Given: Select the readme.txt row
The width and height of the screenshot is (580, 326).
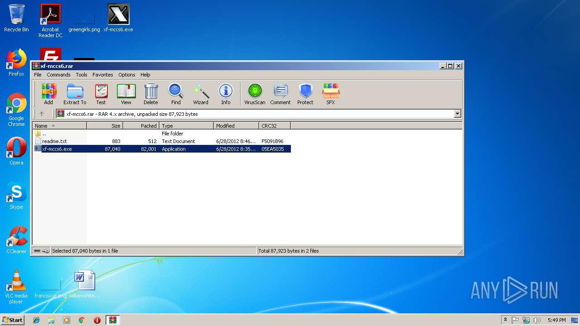Looking at the screenshot, I should (162, 141).
